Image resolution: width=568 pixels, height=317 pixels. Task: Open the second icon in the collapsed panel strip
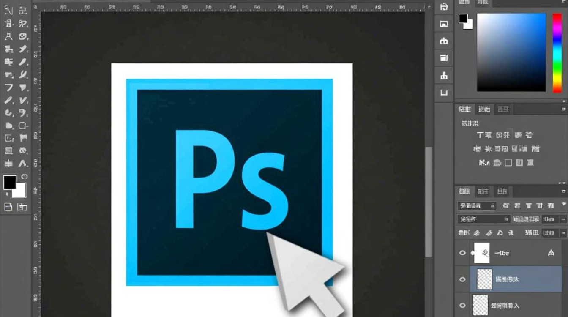444,24
